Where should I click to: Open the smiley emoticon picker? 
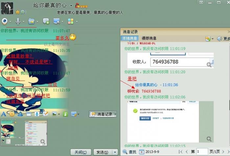tap(12, 114)
